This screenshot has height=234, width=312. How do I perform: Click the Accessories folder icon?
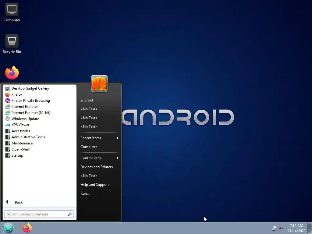[8, 131]
